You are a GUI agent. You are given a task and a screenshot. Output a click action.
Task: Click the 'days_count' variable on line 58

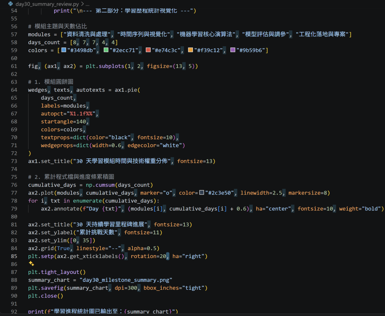pyautogui.click(x=44, y=43)
